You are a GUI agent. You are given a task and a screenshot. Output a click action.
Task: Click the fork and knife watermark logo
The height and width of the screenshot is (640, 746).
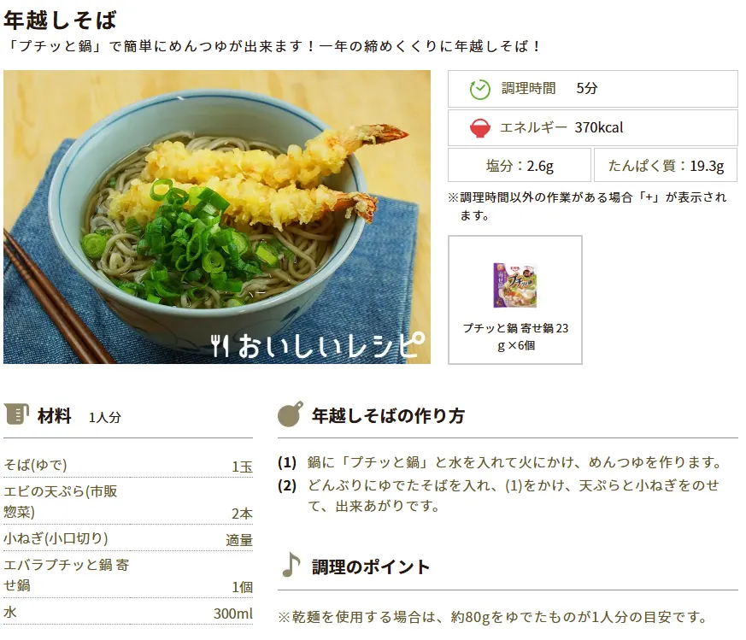(220, 346)
